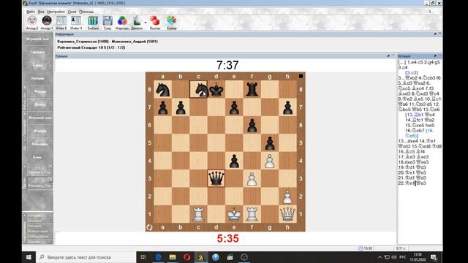Image resolution: width=468 pixels, height=263 pixels.
Task: Open Task View on the taskbar
Action: click(143, 257)
